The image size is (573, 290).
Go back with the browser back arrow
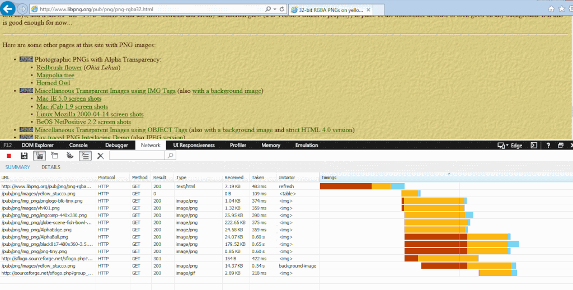tap(8, 9)
